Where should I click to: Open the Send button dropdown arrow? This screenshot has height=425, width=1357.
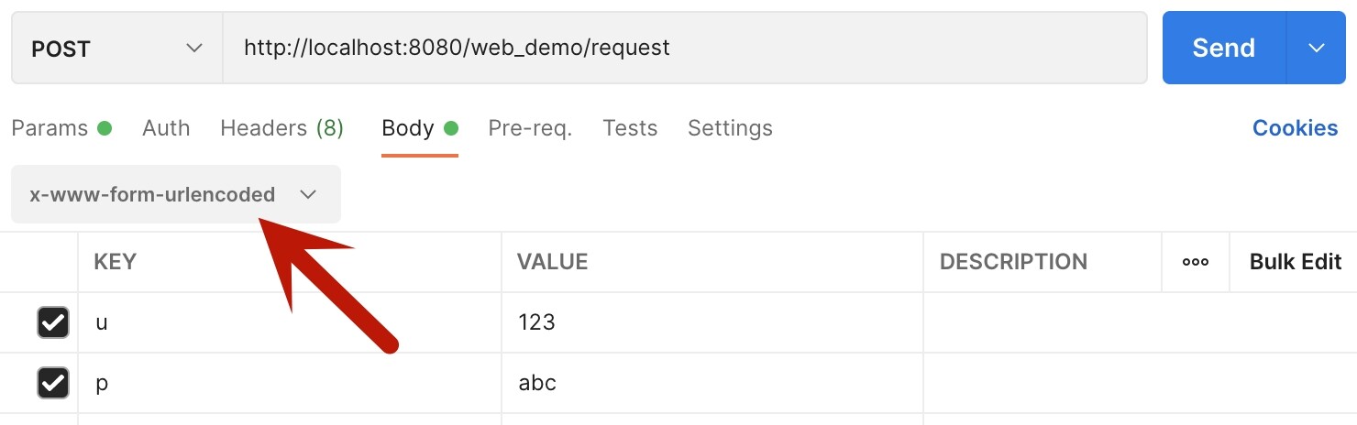pyautogui.click(x=1317, y=48)
